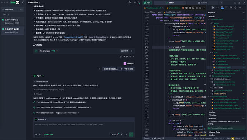Click the copy response icon
247x140 pixels.
[x=127, y=57]
